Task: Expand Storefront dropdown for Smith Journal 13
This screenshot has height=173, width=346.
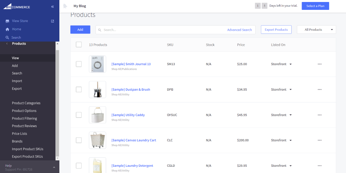Action: coord(291,64)
